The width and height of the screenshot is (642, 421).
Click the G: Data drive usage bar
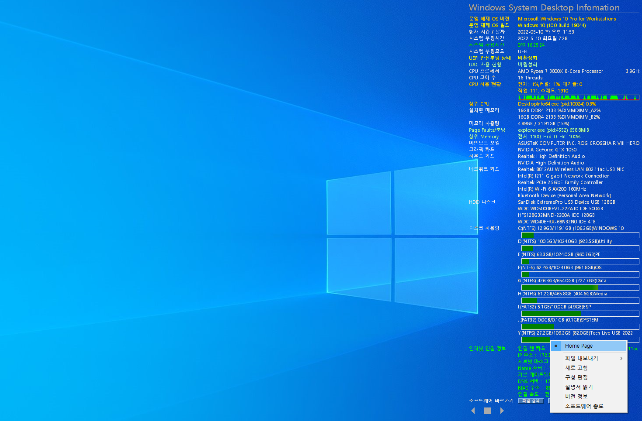tap(580, 288)
